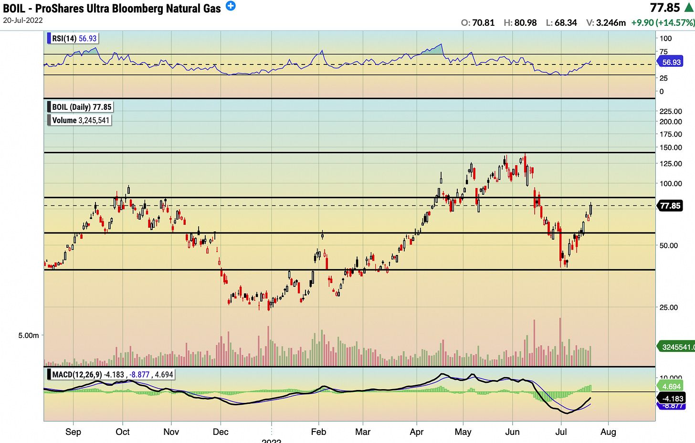Click the RSI scale label 25
The width and height of the screenshot is (695, 443).
coord(663,78)
